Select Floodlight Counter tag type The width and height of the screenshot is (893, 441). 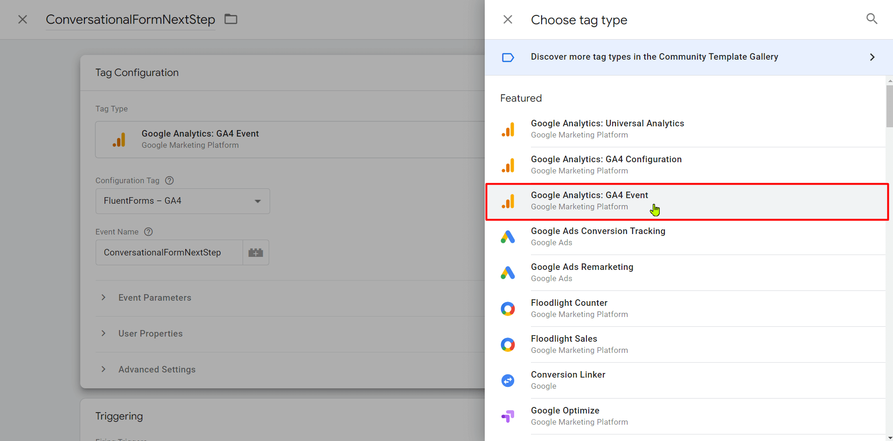[x=685, y=309]
